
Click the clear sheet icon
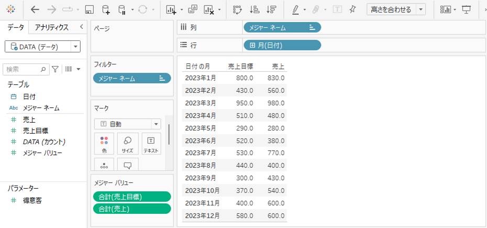[x=209, y=10]
